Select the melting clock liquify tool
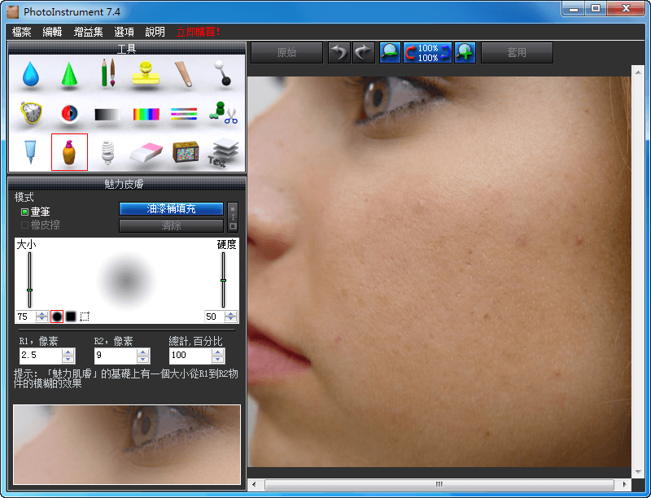 coord(31,112)
